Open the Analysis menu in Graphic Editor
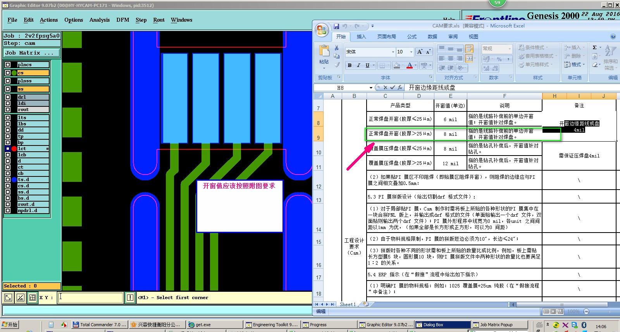The image size is (620, 332). point(100,20)
